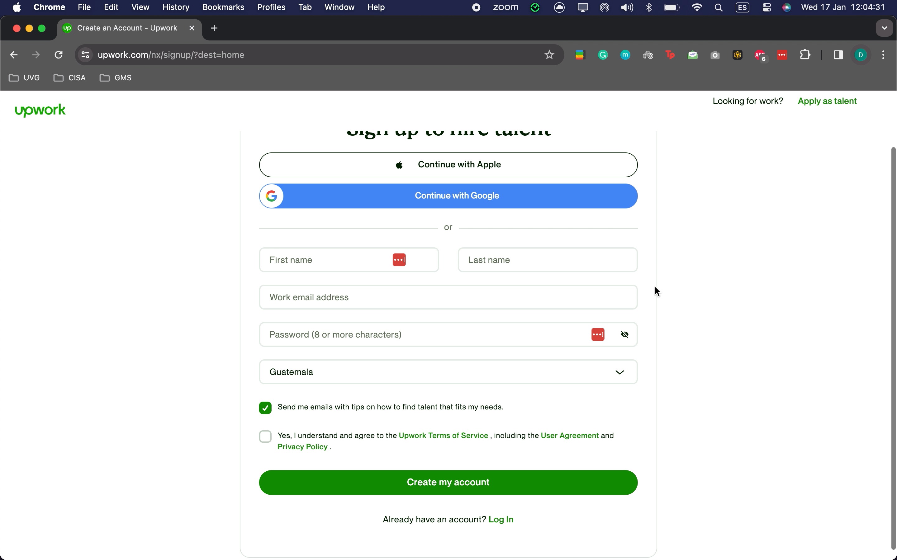Click the Upwork logo
Screen dimensions: 897x560
click(40, 110)
